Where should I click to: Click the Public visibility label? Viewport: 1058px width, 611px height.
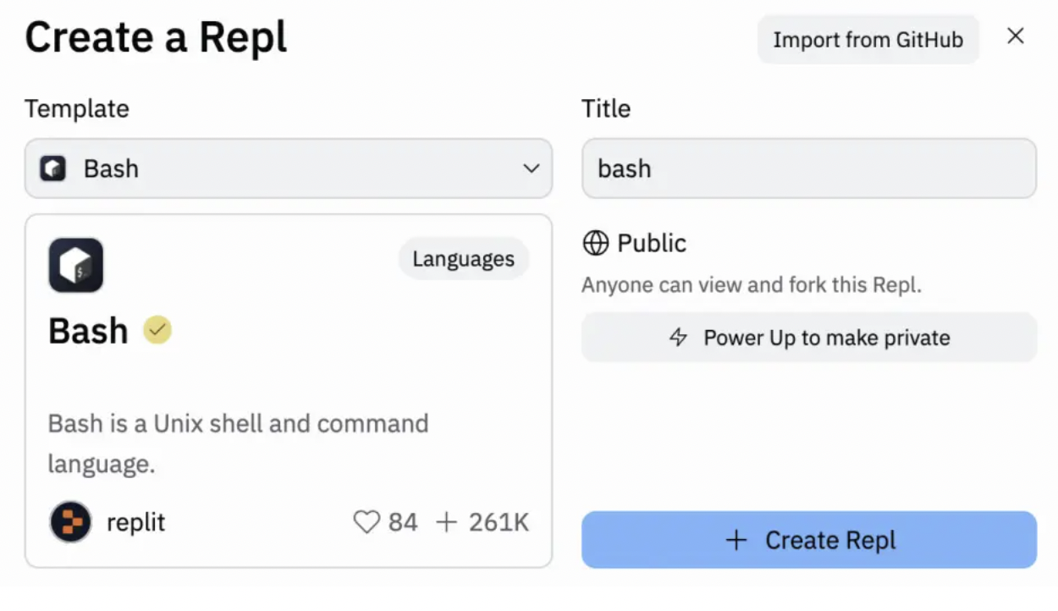[652, 244]
